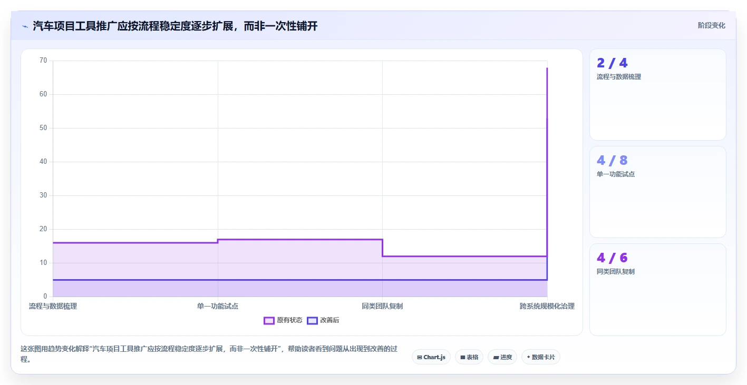Click the lightning icon beside the title
The width and height of the screenshot is (747, 385).
(25, 26)
